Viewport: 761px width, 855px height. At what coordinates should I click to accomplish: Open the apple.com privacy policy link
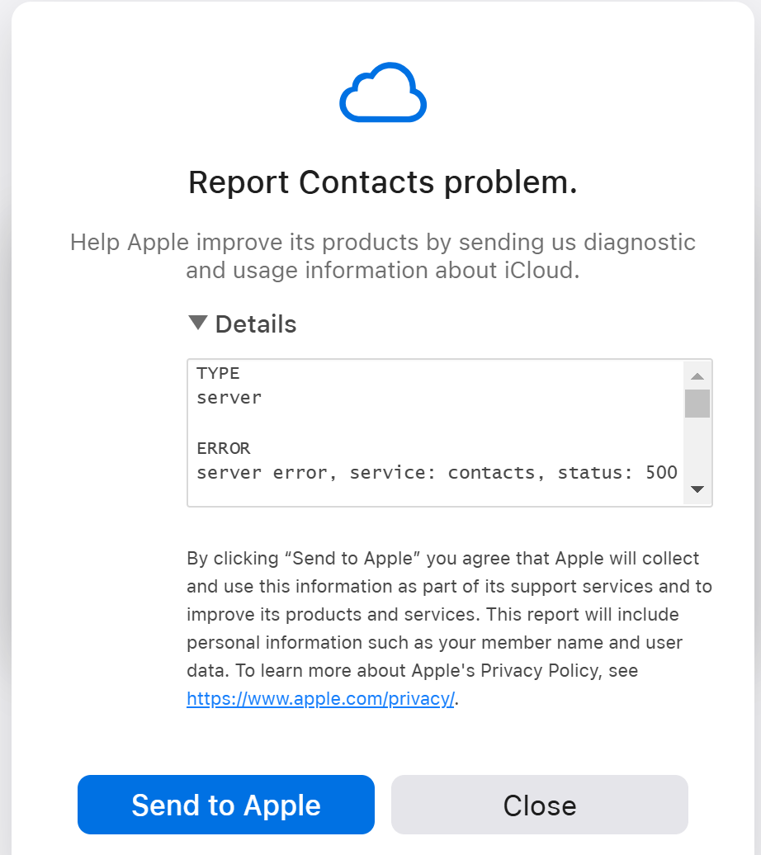320,698
